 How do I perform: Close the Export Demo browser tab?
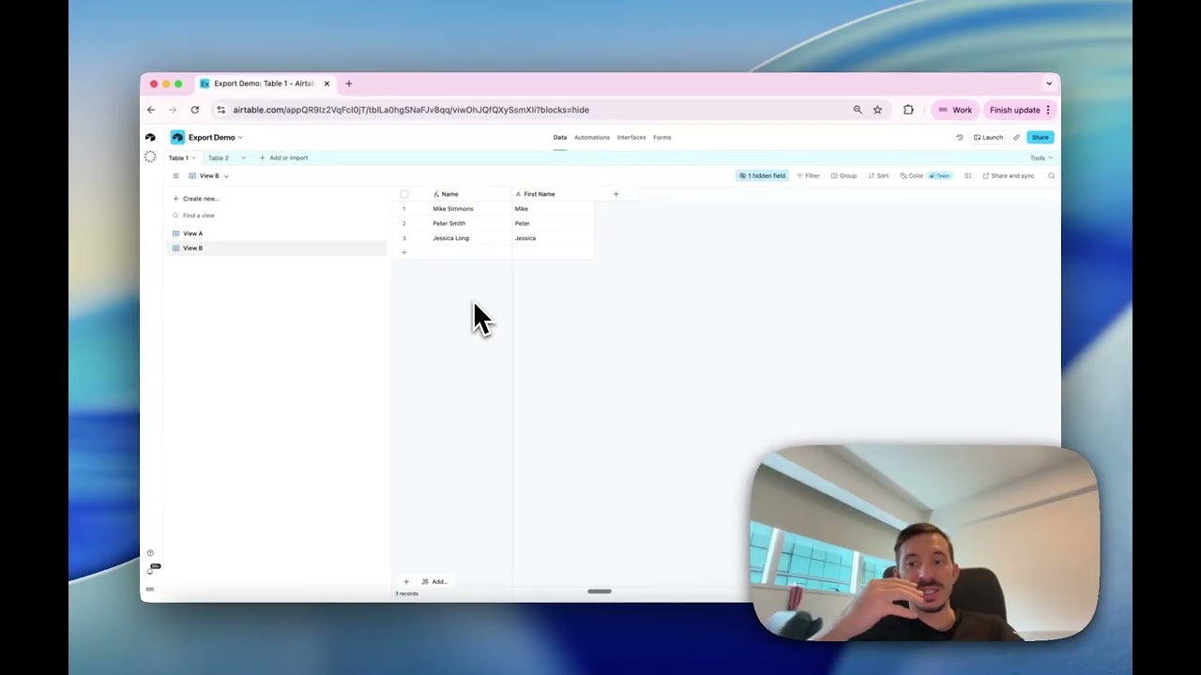point(327,83)
